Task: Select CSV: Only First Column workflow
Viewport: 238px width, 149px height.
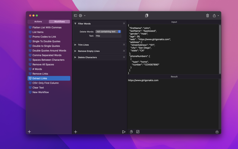Action: 49,83
